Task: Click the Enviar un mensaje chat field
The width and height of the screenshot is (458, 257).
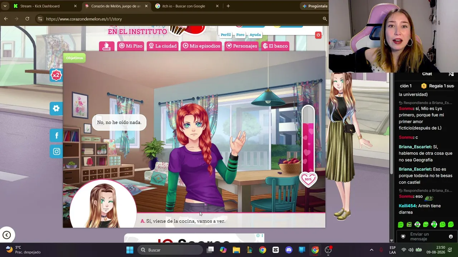Action: pyautogui.click(x=427, y=237)
